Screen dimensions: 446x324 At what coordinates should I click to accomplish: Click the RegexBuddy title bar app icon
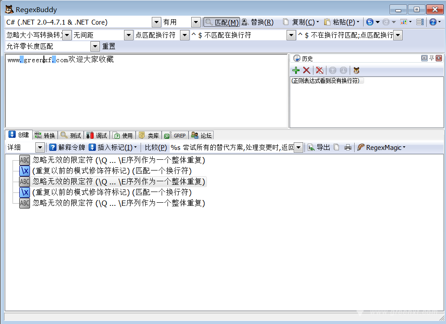(x=9, y=9)
